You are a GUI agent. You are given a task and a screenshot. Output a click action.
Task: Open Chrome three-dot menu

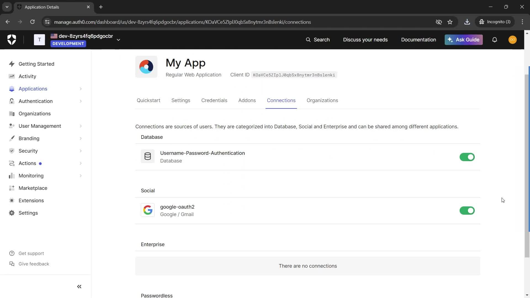[522, 22]
